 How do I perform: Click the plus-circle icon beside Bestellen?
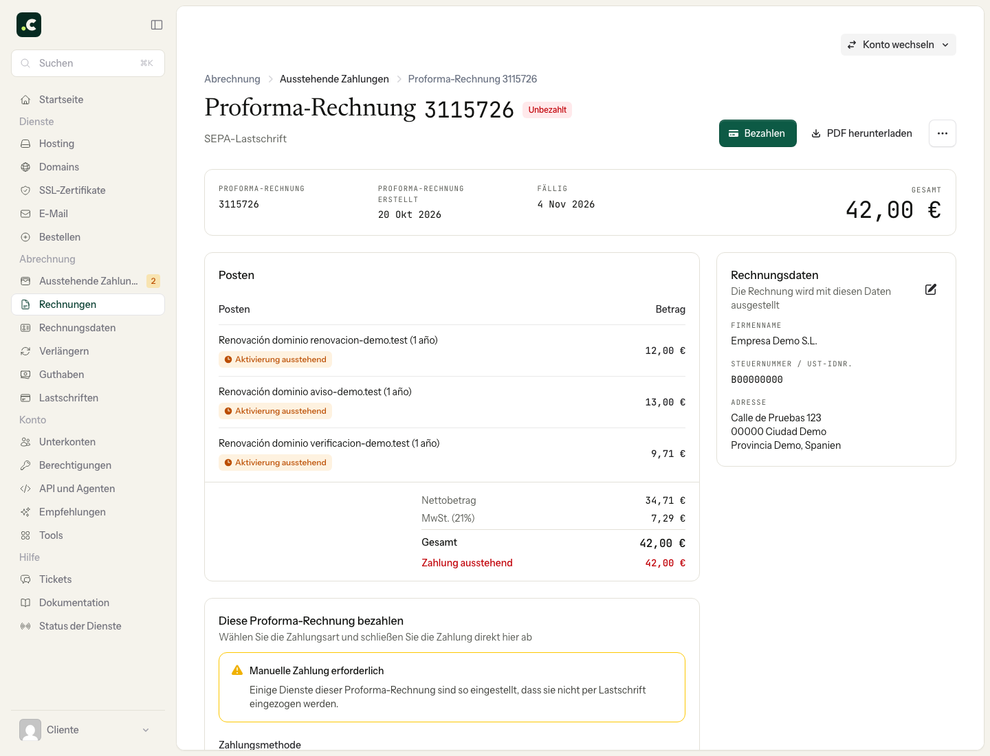[x=25, y=237]
